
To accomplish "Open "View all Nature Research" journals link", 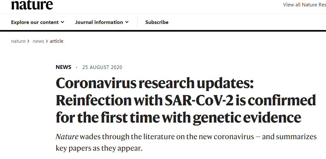I will coord(304,5).
